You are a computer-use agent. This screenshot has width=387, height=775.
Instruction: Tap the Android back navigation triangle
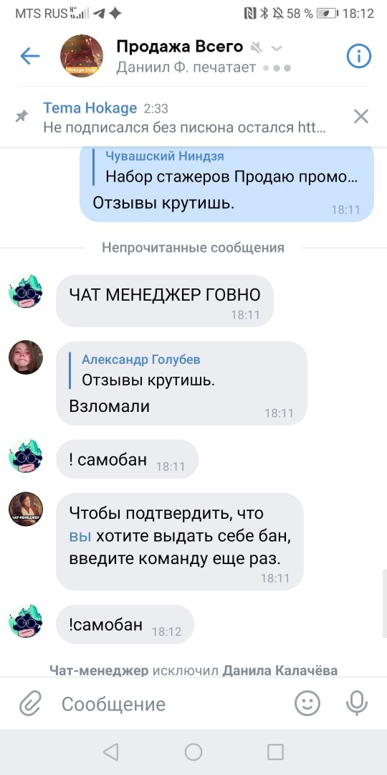tap(110, 752)
